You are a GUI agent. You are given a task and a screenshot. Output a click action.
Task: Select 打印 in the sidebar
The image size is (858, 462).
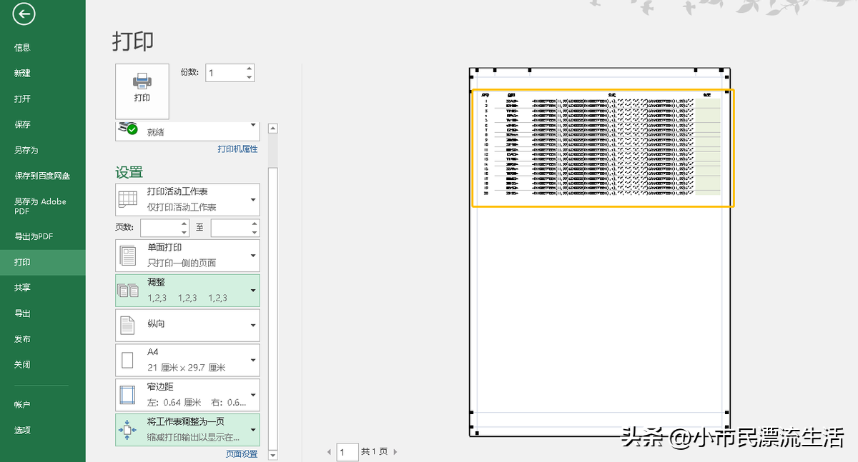tap(43, 262)
